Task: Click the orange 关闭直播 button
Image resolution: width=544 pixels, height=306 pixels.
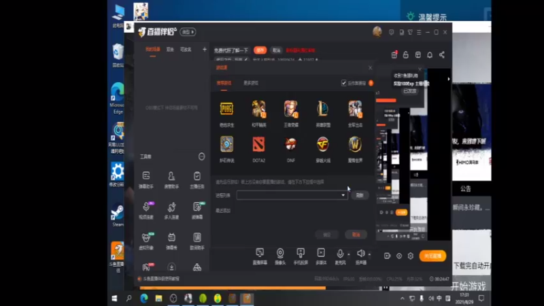Action: point(432,256)
